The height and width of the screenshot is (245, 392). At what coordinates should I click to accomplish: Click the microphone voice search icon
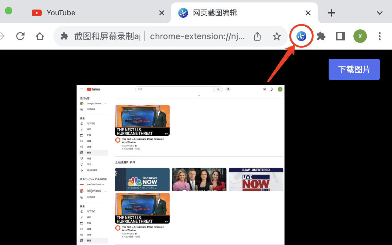(x=228, y=89)
